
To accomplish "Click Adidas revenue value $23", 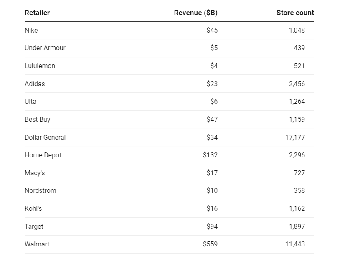I will coord(212,84).
